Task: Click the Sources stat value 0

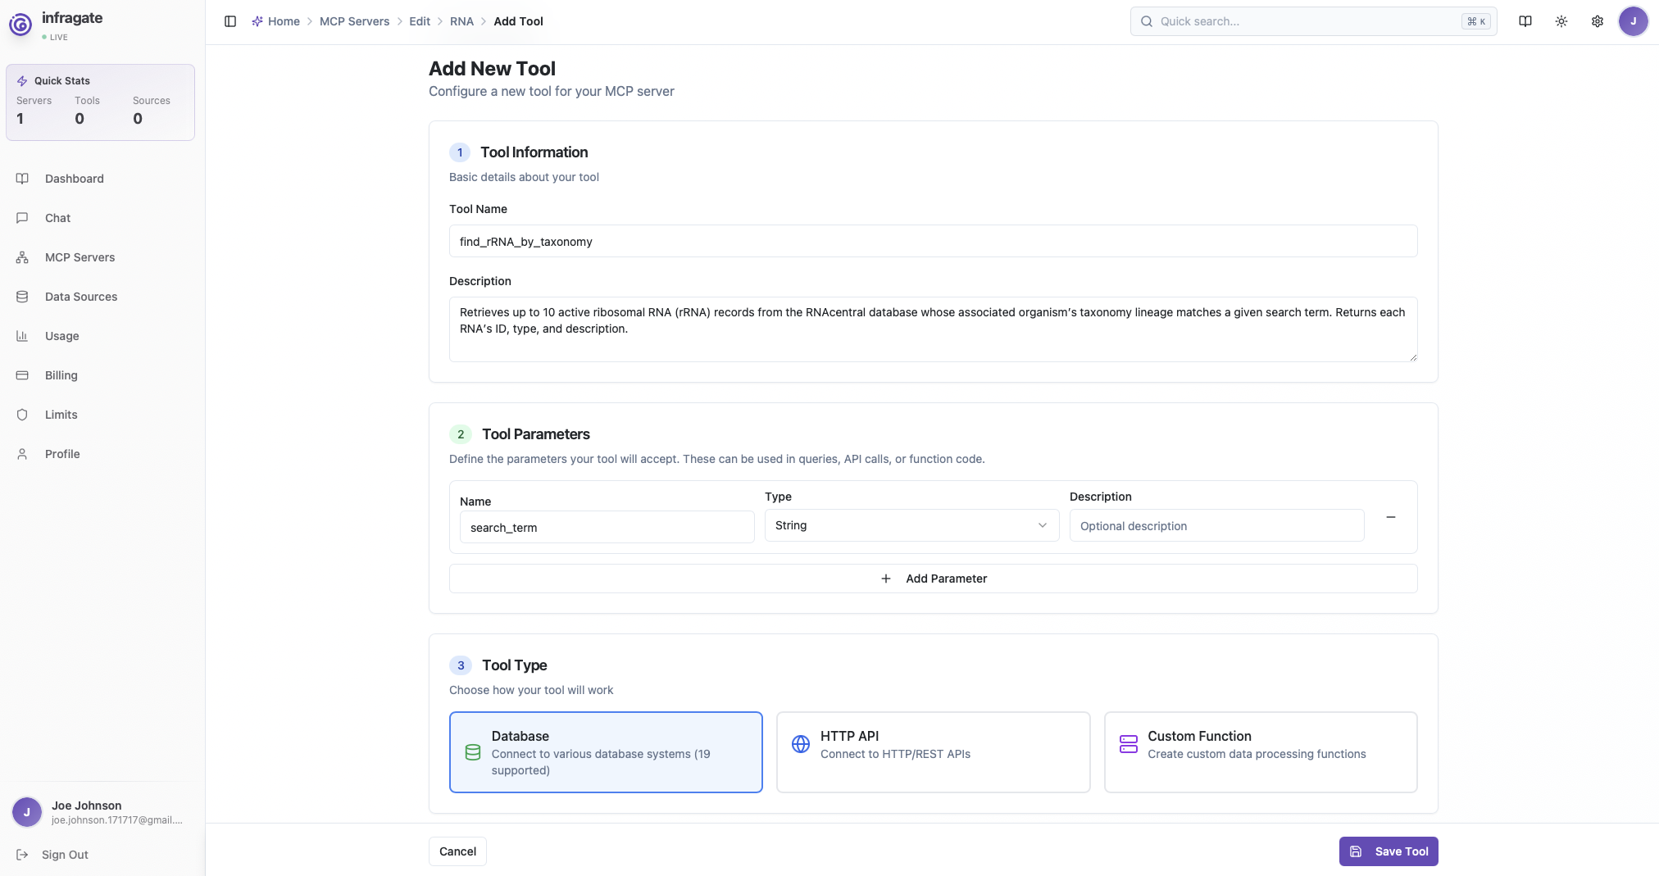Action: click(x=138, y=119)
